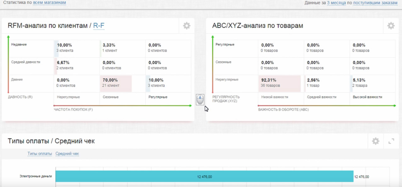Viewport: 402px width, 187px height.
Task: Expand payment types widget to fullscreen
Action: coord(391,141)
